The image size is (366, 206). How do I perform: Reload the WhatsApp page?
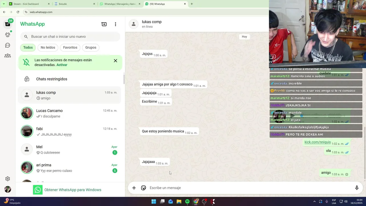click(18, 12)
